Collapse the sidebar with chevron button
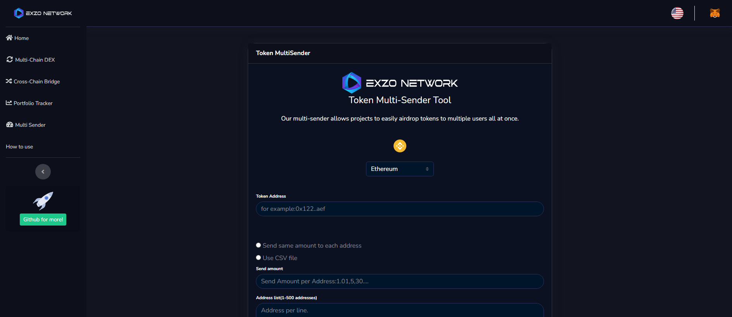 (x=43, y=172)
